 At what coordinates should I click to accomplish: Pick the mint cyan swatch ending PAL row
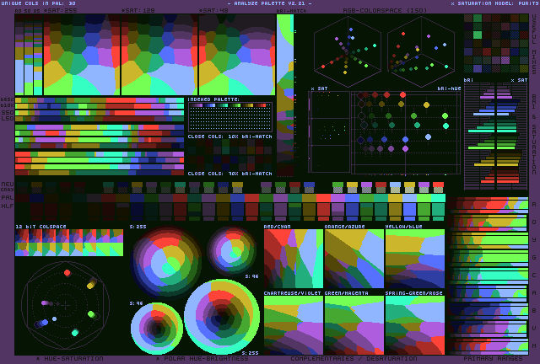[x=438, y=198]
